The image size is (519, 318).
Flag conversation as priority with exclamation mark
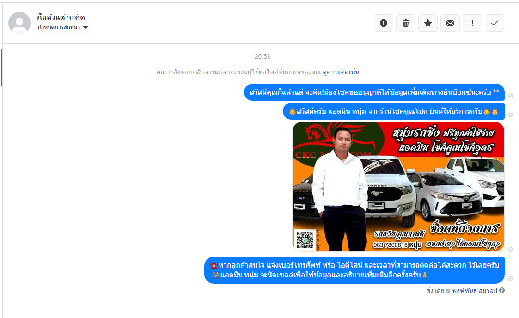pyautogui.click(x=472, y=23)
